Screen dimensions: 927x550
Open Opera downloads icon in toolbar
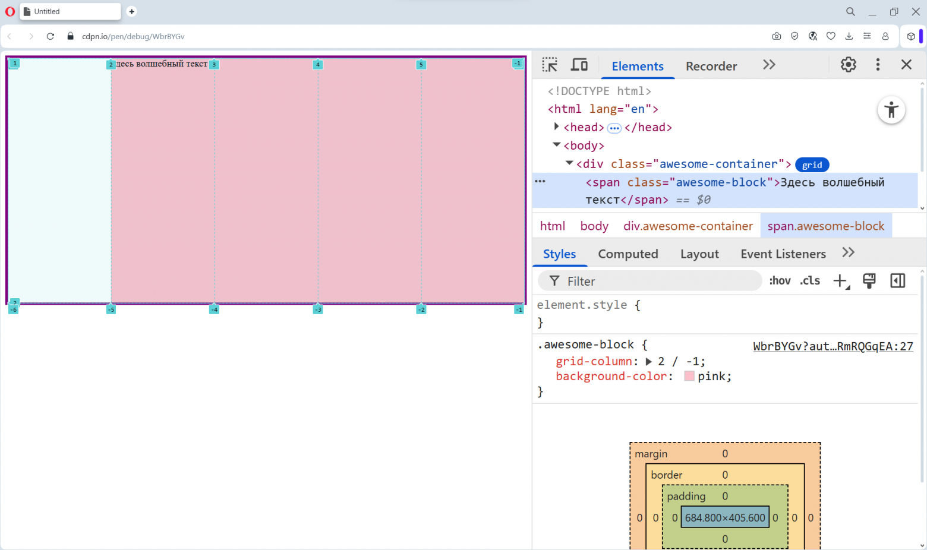[x=849, y=36]
